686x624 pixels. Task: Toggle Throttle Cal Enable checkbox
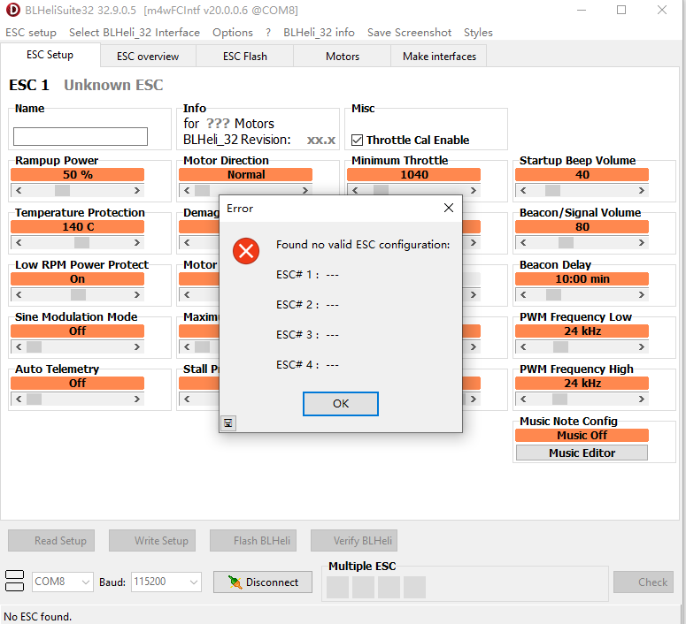tap(357, 141)
